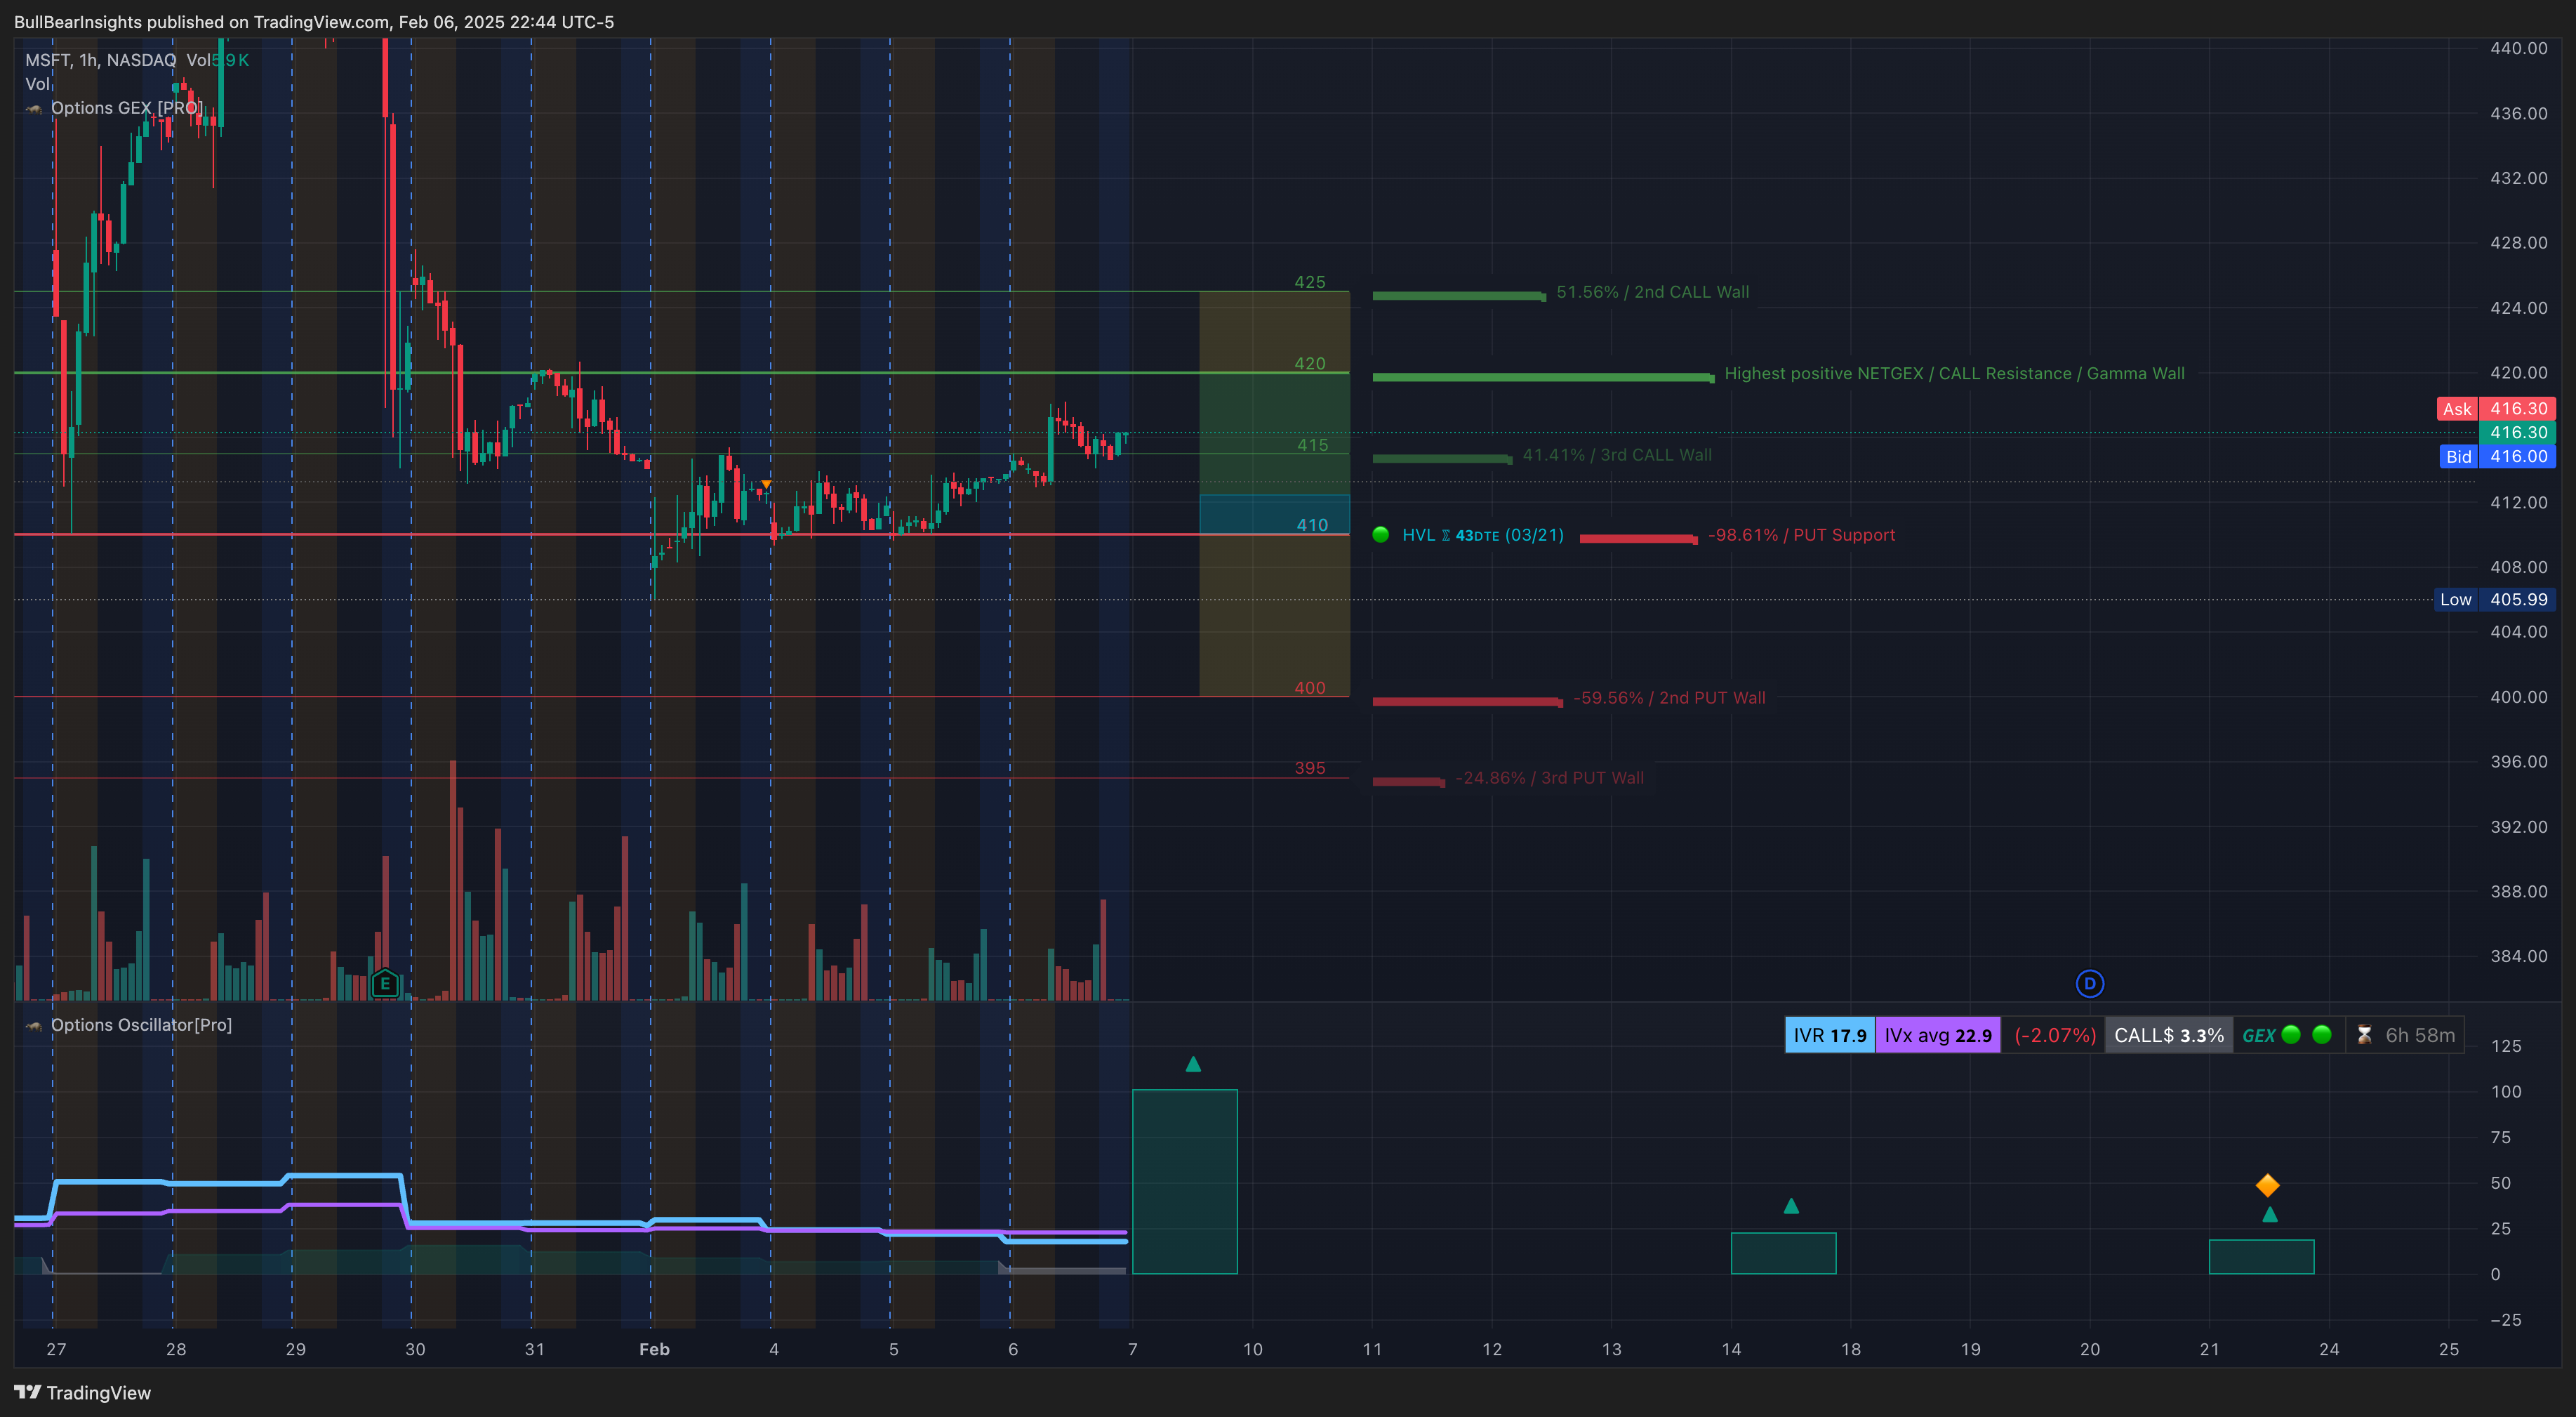Click the -59.56% / 2nd PUT Wall label
The height and width of the screenshot is (1417, 2576).
[x=1669, y=697]
